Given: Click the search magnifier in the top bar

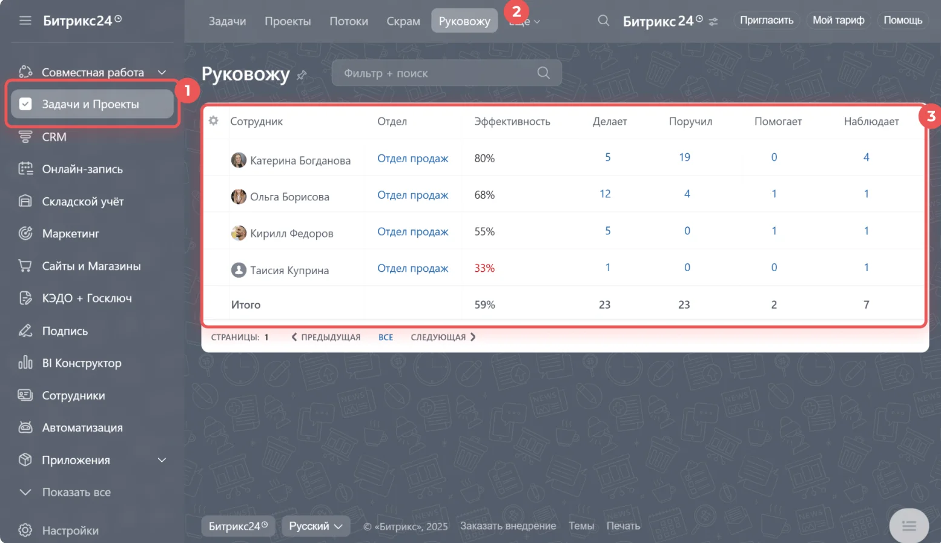Looking at the screenshot, I should 603,21.
